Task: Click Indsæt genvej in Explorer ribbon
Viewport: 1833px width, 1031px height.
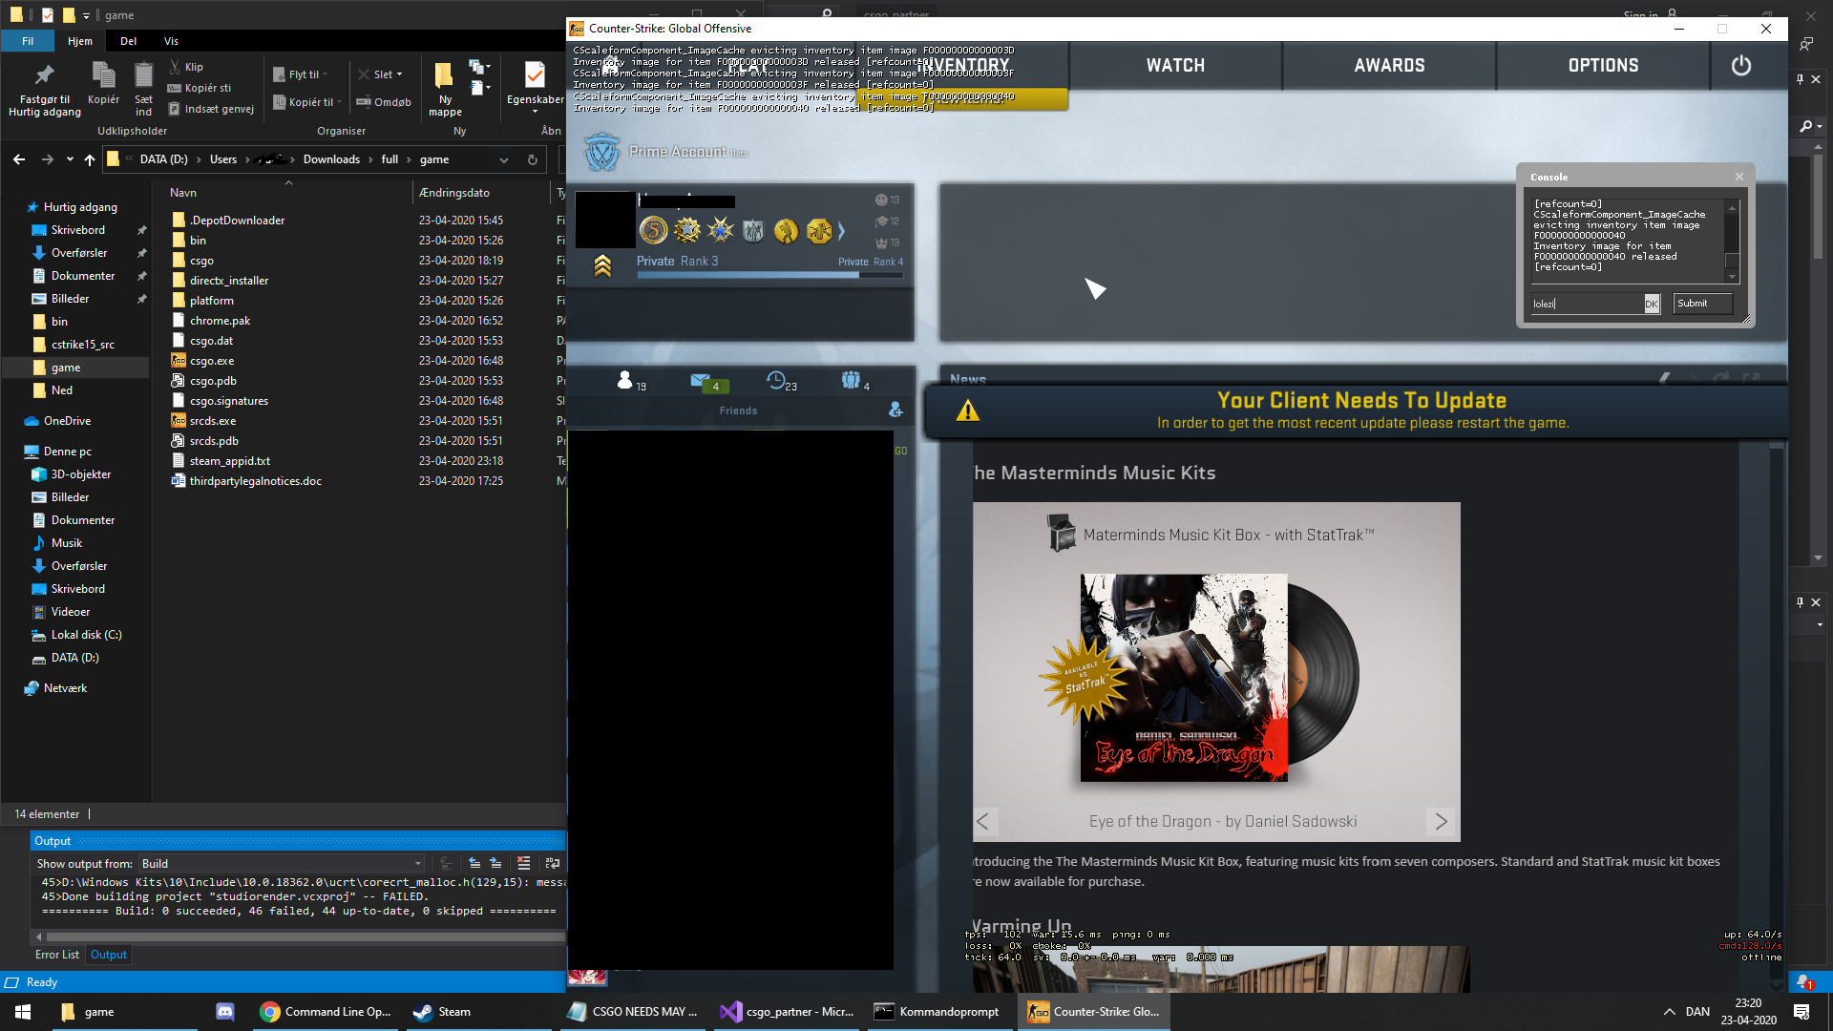Action: click(211, 109)
